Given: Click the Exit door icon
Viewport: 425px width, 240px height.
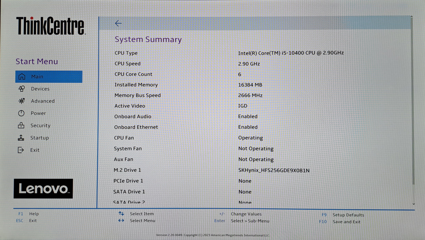Looking at the screenshot, I should (21, 150).
